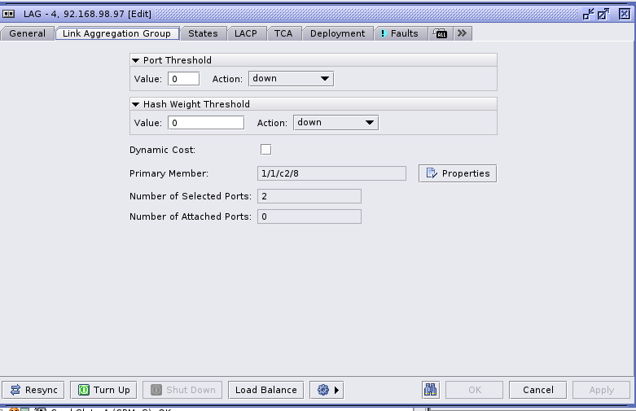636x411 pixels.
Task: Click the Port Threshold Value field
Action: [183, 79]
